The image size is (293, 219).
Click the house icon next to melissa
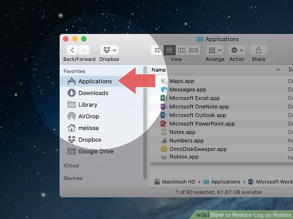coord(72,128)
